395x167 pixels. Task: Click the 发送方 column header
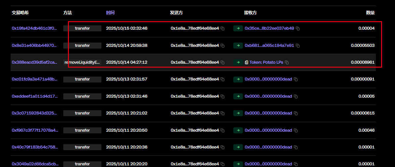(x=177, y=13)
